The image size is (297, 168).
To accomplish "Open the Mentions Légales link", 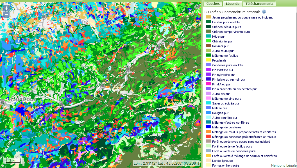I will point(284,165).
